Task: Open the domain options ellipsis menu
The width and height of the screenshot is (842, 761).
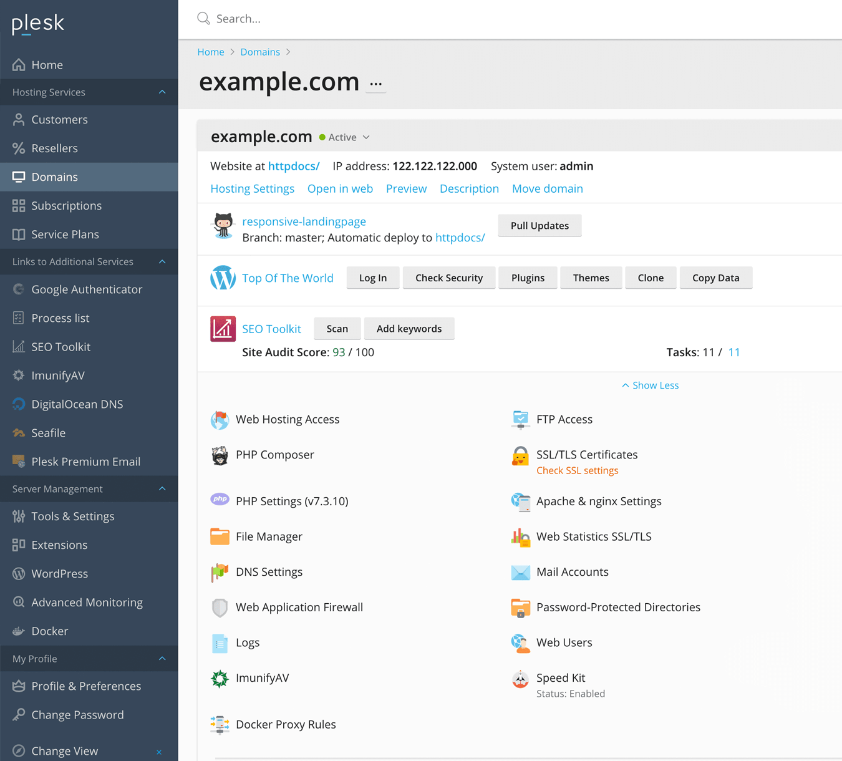Action: point(375,83)
